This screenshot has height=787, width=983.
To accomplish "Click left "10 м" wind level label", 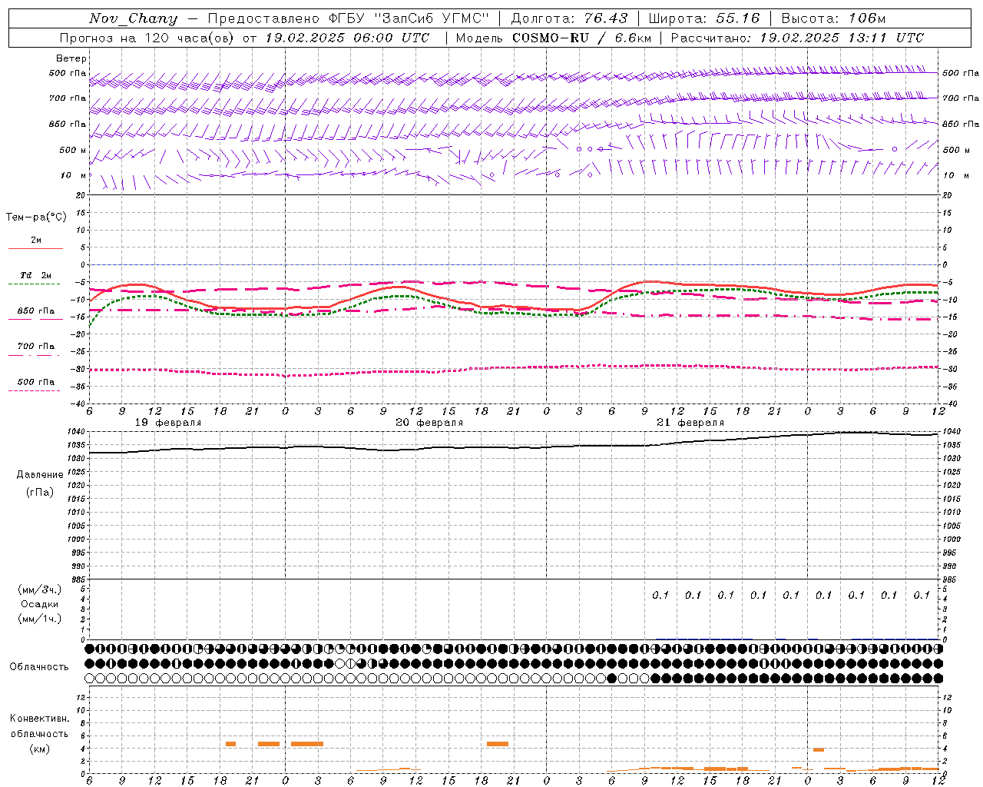I will [x=73, y=175].
